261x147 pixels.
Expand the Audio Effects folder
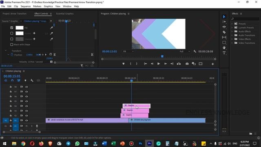point(232,31)
